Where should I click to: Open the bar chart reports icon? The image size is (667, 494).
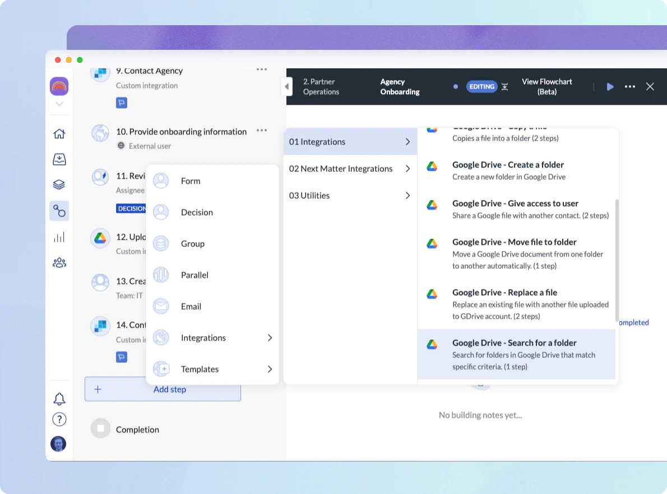[x=59, y=237]
